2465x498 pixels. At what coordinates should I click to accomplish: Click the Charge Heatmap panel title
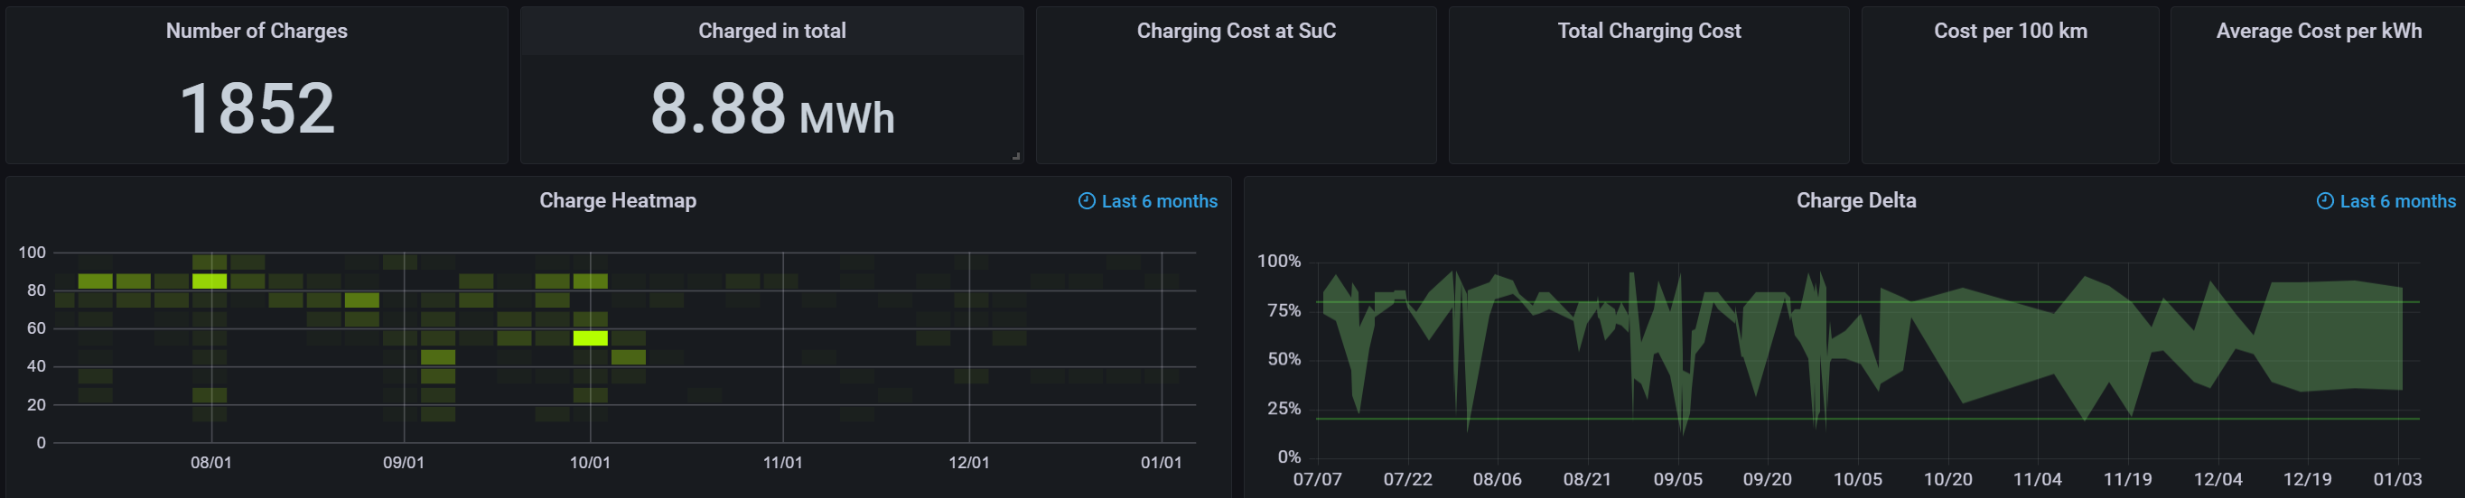pyautogui.click(x=617, y=200)
